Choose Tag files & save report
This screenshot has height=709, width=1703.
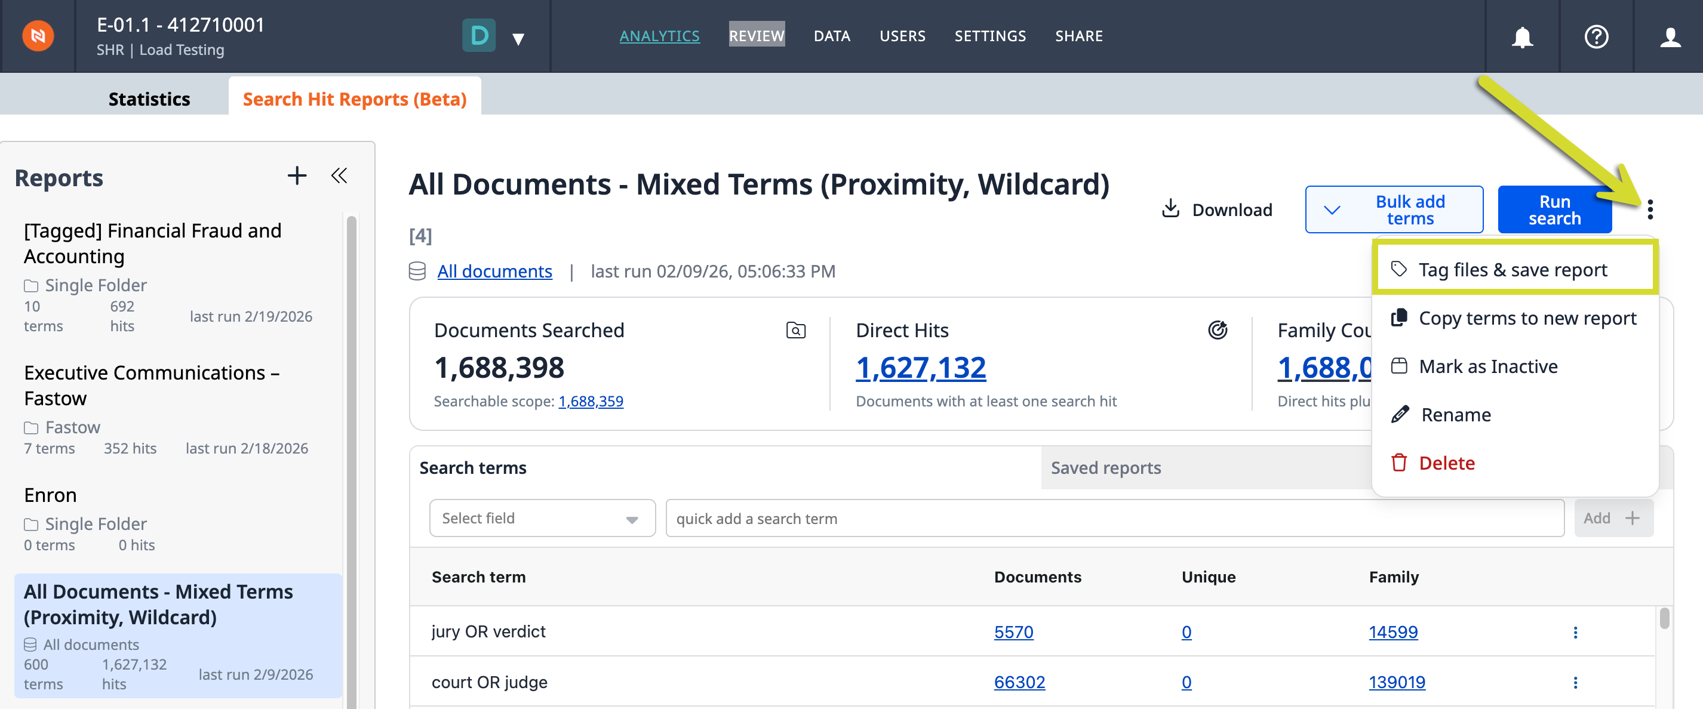[1514, 270]
